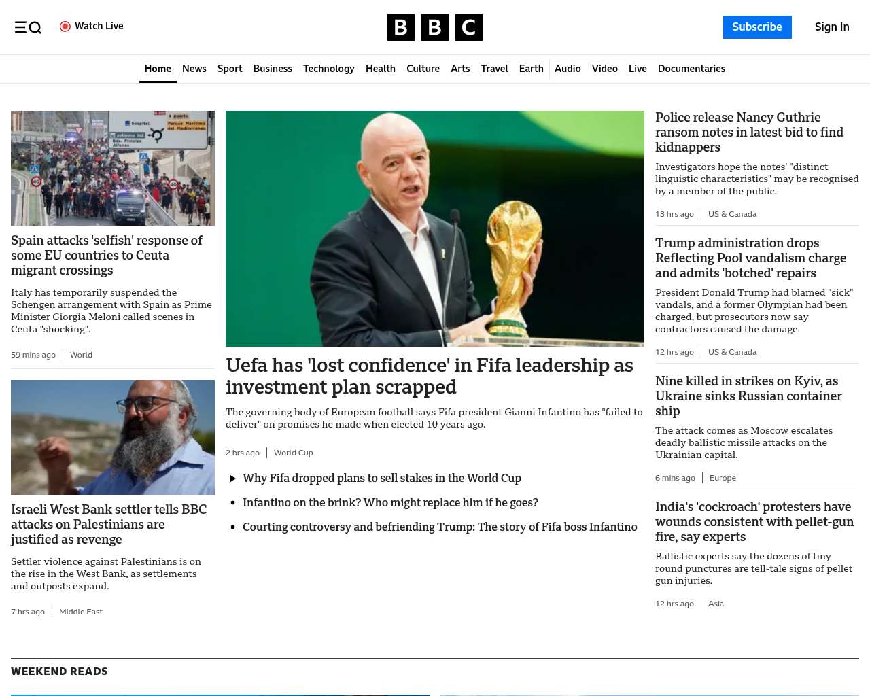
Task: Click the Ballistic experts summary text
Action: [754, 568]
